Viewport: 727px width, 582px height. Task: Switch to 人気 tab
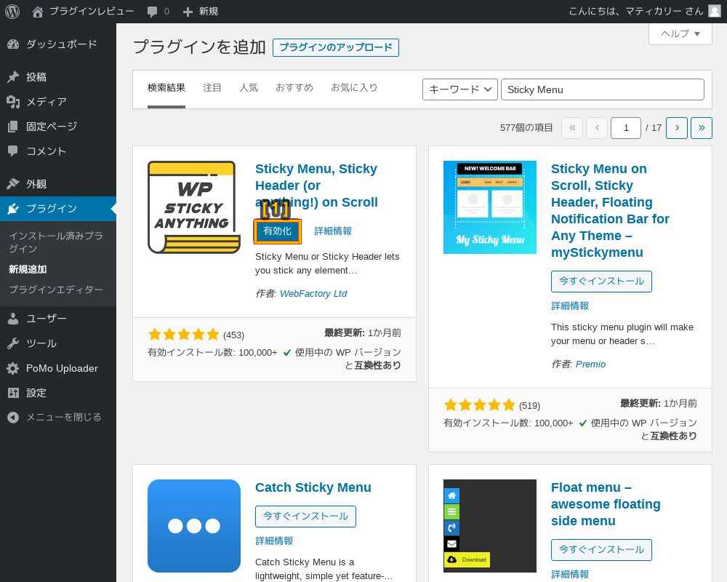coord(249,88)
